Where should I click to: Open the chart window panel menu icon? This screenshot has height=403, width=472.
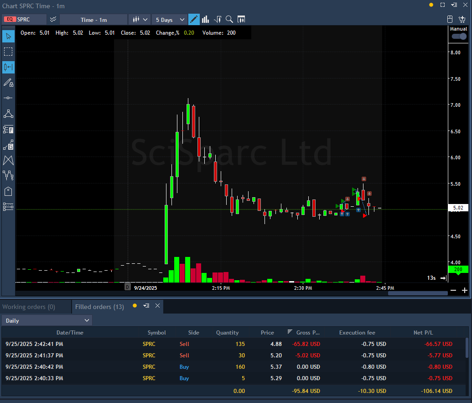454,5
